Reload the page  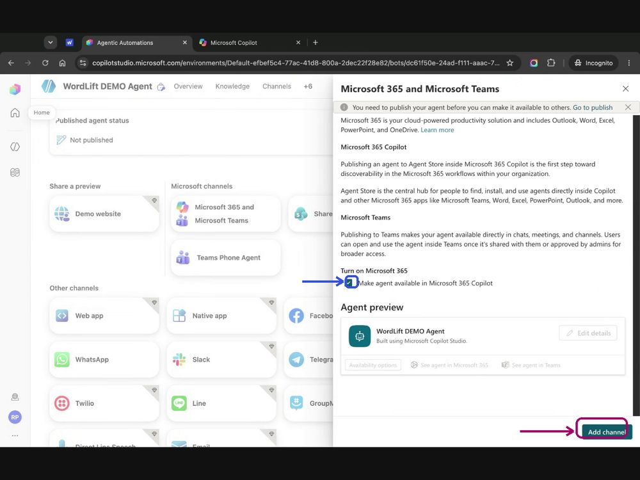[45, 63]
